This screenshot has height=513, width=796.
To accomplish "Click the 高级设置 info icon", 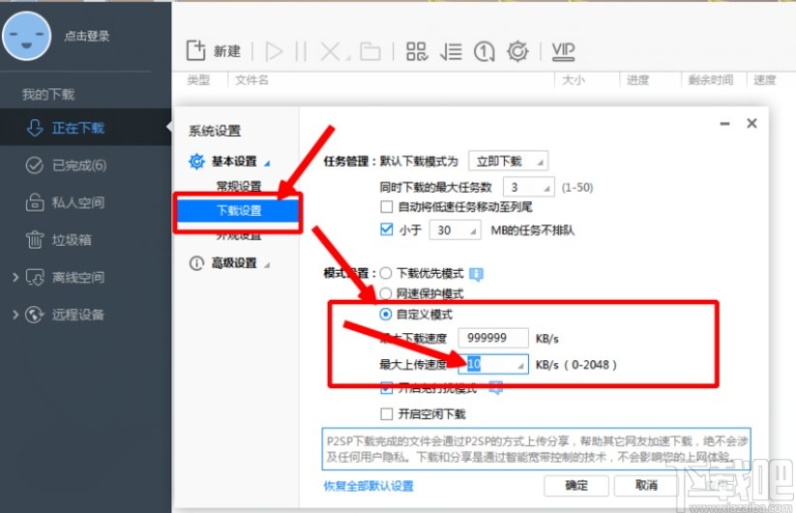I will [196, 263].
